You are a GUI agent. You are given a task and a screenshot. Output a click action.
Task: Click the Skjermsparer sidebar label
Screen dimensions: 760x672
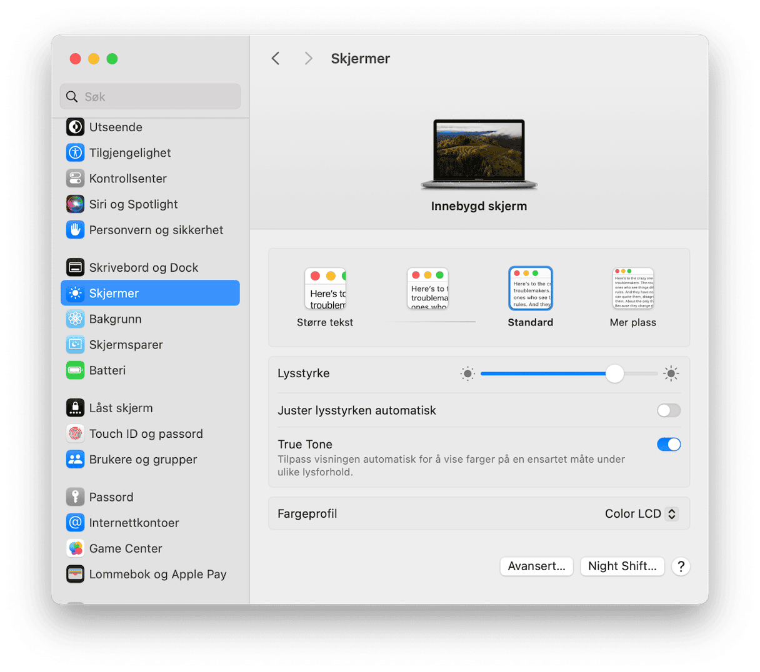pyautogui.click(x=126, y=345)
